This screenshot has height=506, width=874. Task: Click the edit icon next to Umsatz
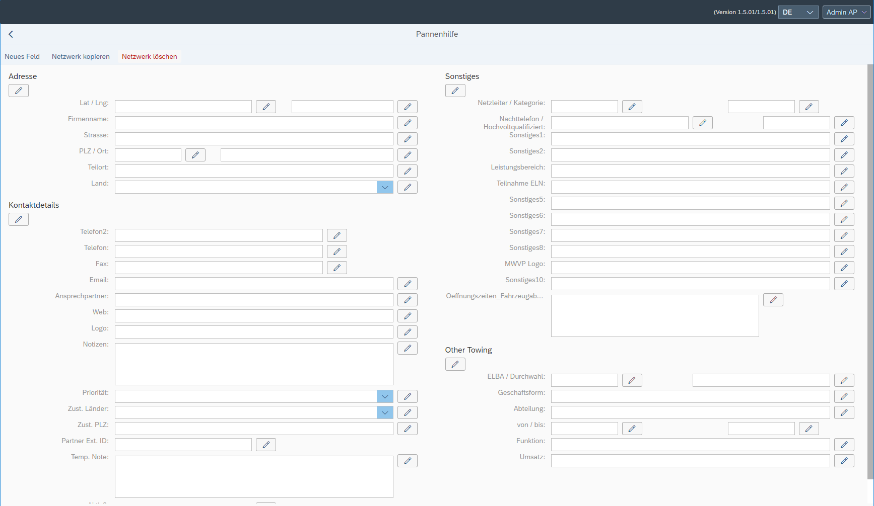coord(844,460)
